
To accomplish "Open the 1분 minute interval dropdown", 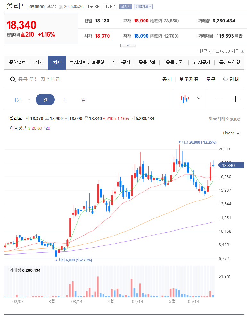I will pyautogui.click(x=22, y=100).
